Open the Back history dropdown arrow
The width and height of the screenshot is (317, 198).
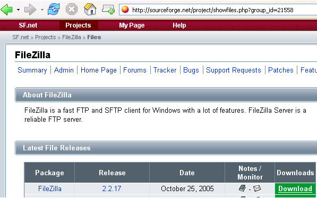coord(18,10)
